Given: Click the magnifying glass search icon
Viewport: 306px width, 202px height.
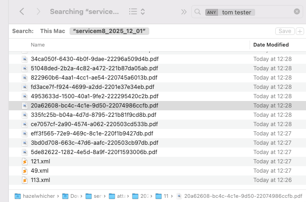Looking at the screenshot, I should 198,12.
